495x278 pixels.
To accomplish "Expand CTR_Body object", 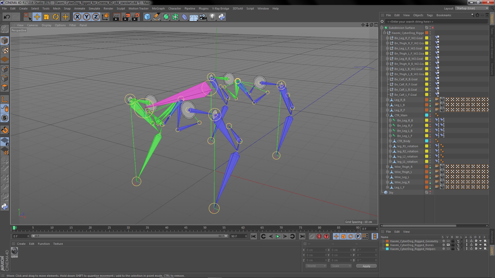I will (x=390, y=141).
